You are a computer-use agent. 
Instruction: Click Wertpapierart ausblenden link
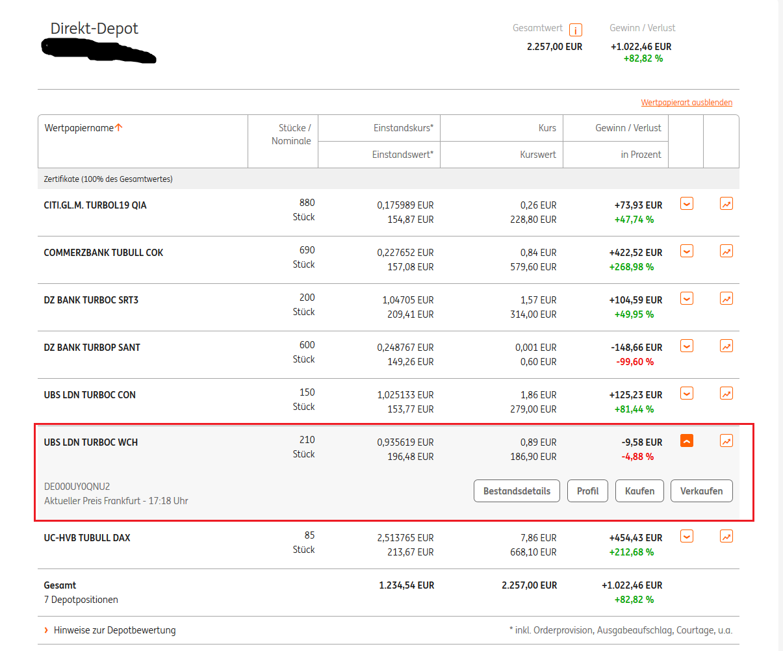[x=686, y=103]
